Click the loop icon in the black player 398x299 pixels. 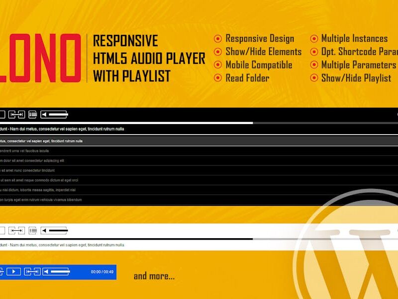pos(17,115)
